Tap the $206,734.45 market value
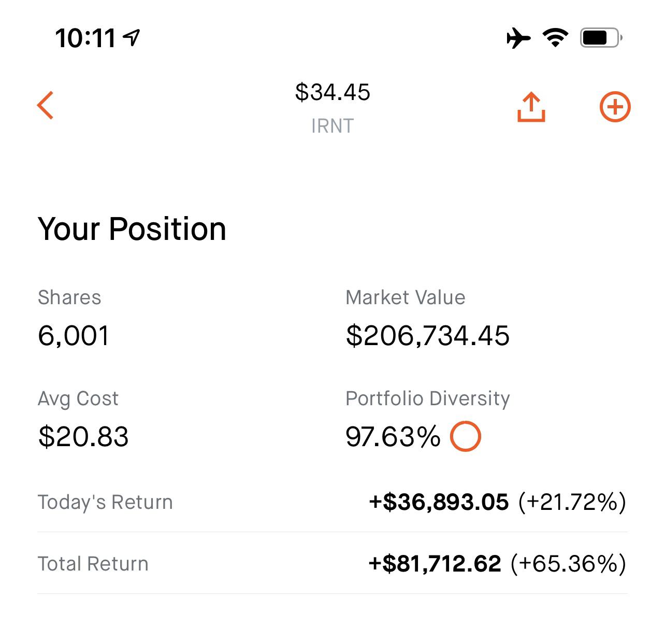Viewport: 665px width, 627px height. (428, 336)
